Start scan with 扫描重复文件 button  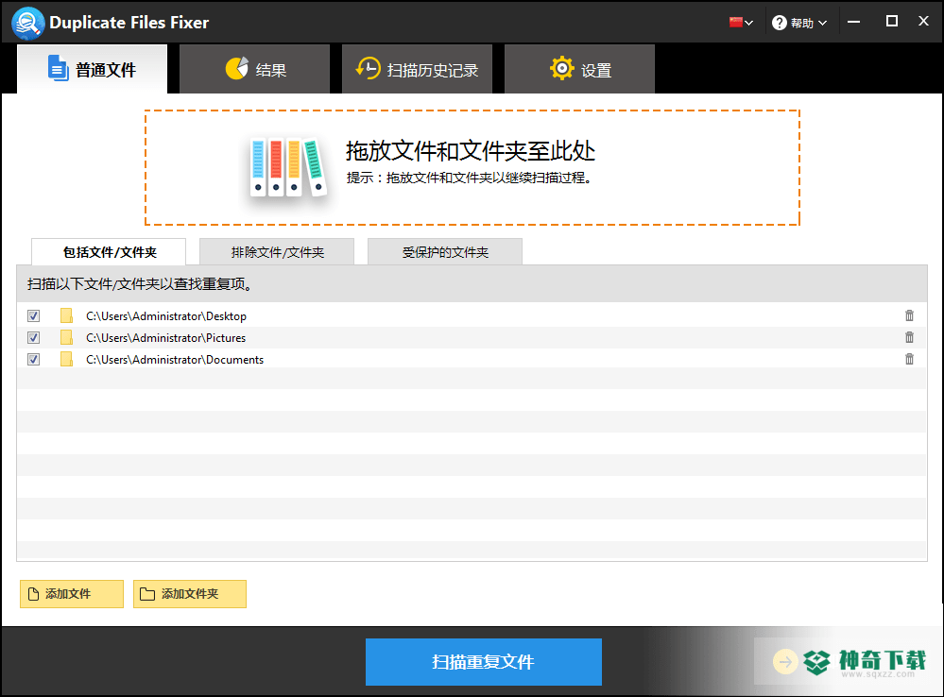(484, 662)
